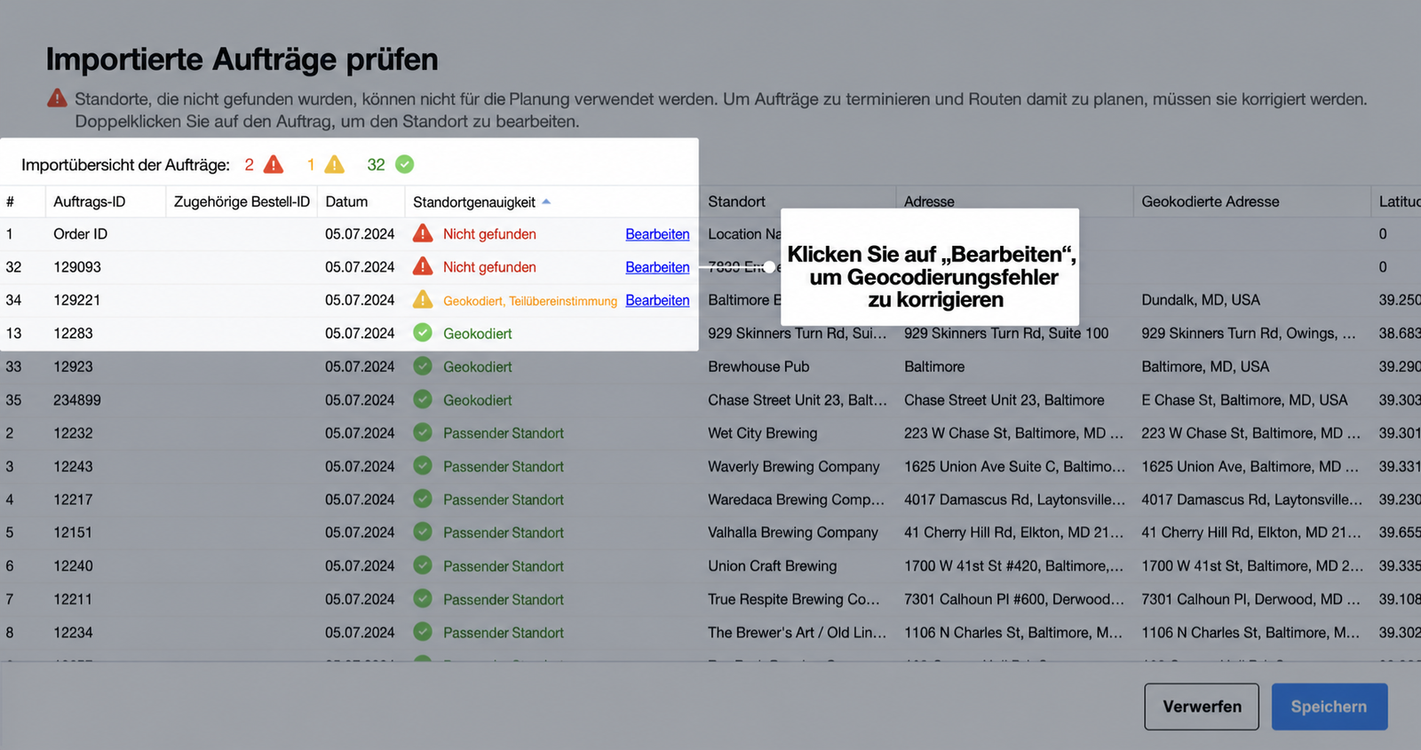Viewport: 1421px width, 750px height.
Task: Click the red status icon in the Order ID row
Action: click(x=423, y=233)
